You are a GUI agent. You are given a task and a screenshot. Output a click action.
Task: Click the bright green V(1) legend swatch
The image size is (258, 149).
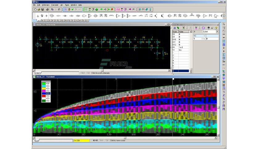tap(44, 83)
